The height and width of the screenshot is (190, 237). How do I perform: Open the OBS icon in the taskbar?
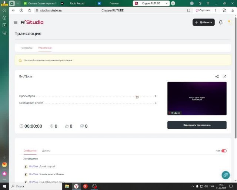click(94, 186)
